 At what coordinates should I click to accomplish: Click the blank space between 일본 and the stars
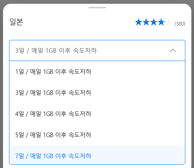(x=79, y=22)
